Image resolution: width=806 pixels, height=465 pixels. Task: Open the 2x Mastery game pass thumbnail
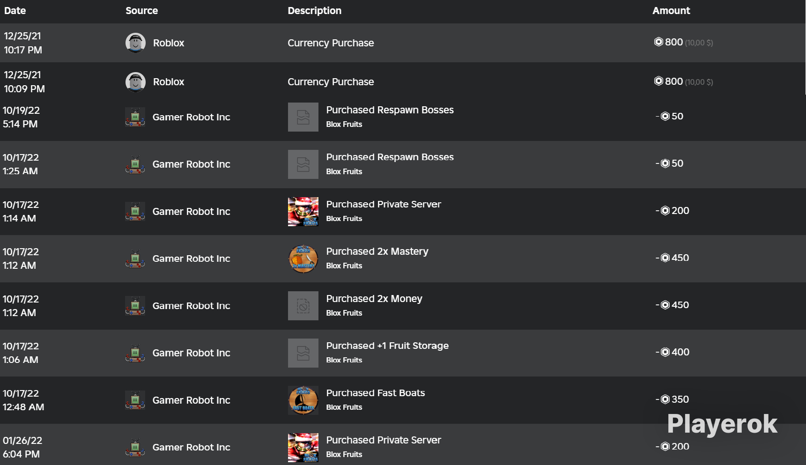(303, 258)
